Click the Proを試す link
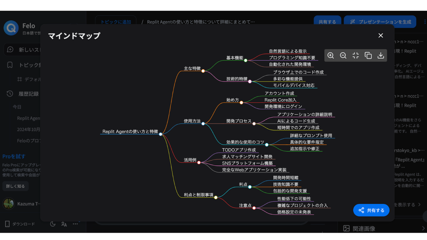427x240 pixels. [x=14, y=156]
